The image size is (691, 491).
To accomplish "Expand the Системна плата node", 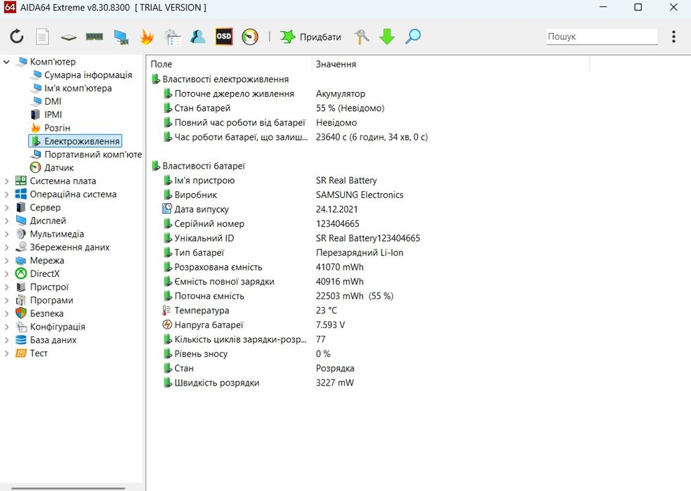I will tap(6, 181).
